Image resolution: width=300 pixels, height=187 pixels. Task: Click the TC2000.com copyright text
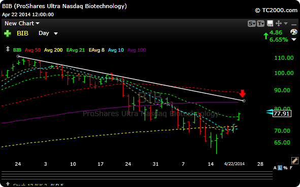click(x=276, y=10)
